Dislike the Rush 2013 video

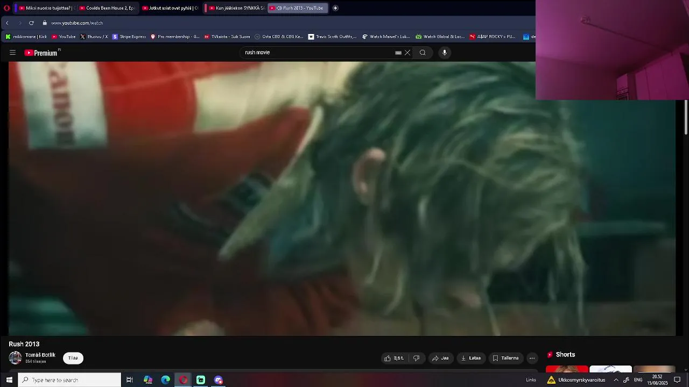416,358
